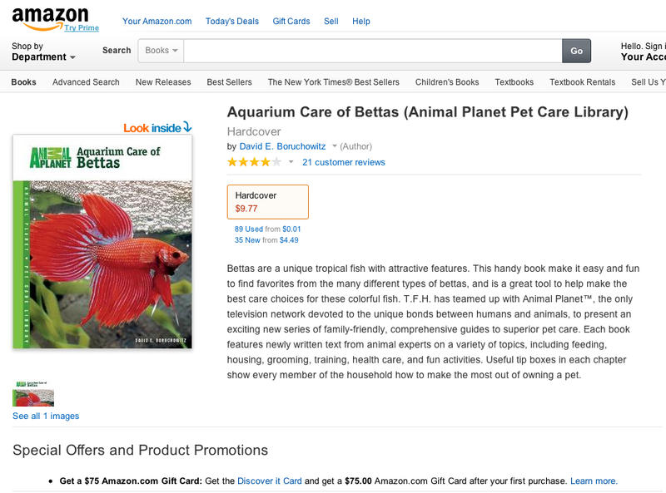
Task: Go to the Gift Cards page
Action: tap(291, 21)
